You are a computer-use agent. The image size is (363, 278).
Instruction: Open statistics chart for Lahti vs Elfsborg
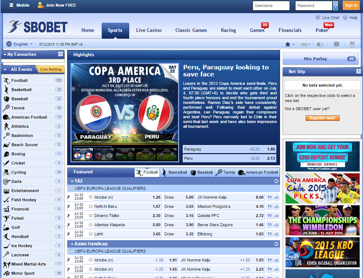pyautogui.click(x=276, y=234)
